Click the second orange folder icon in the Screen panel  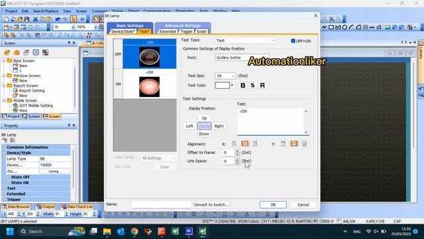tap(17, 52)
